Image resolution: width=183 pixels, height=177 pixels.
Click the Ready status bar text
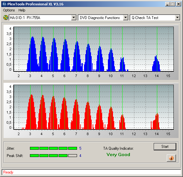click(8, 172)
